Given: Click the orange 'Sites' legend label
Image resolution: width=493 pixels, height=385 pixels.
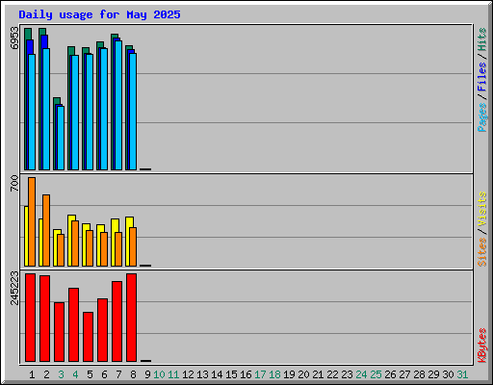Looking at the screenshot, I should pos(482,252).
